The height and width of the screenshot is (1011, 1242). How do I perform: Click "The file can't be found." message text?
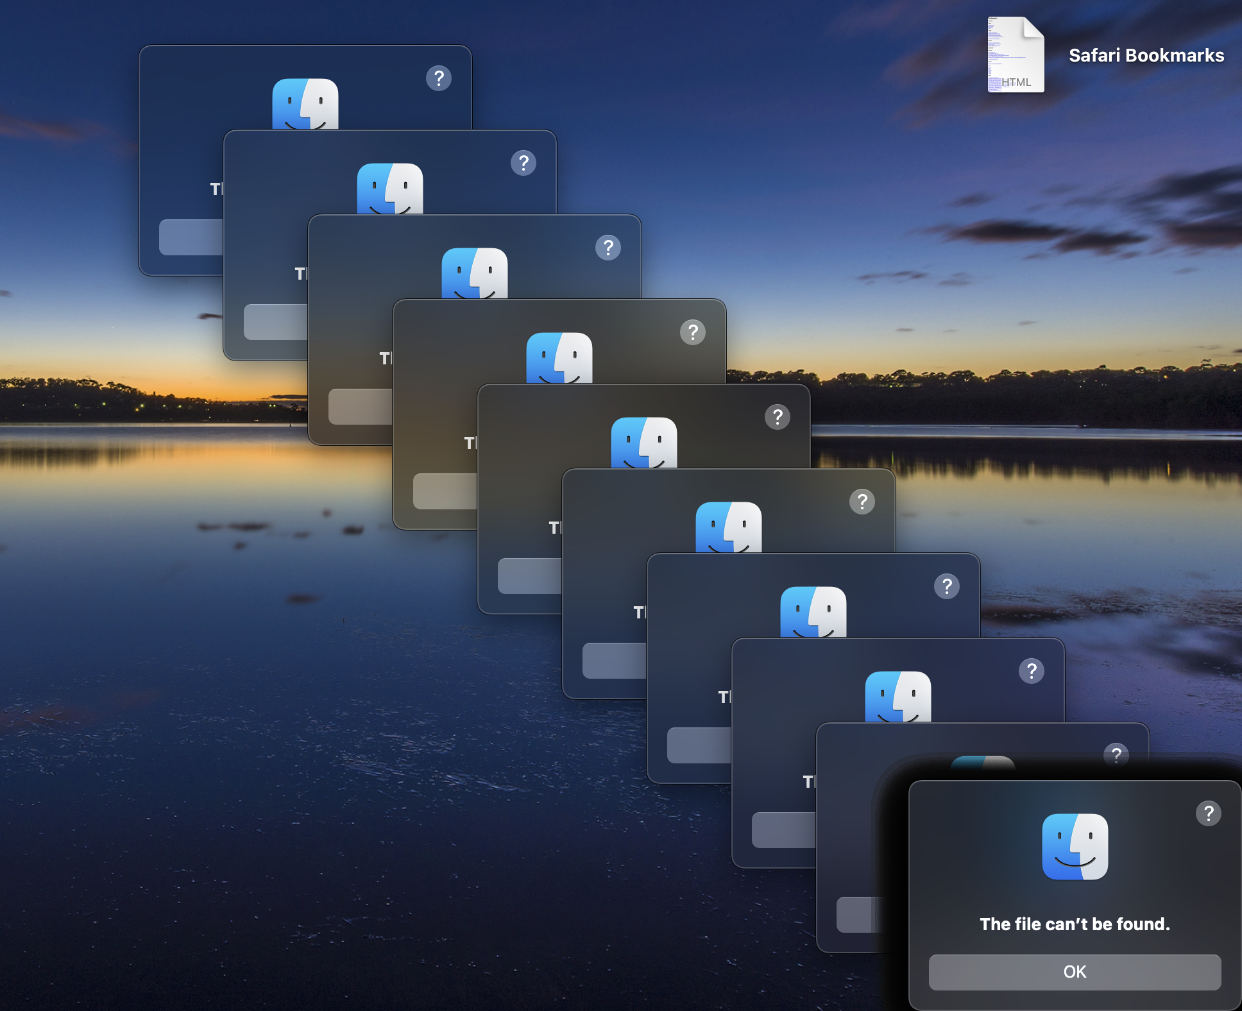coord(1075,924)
